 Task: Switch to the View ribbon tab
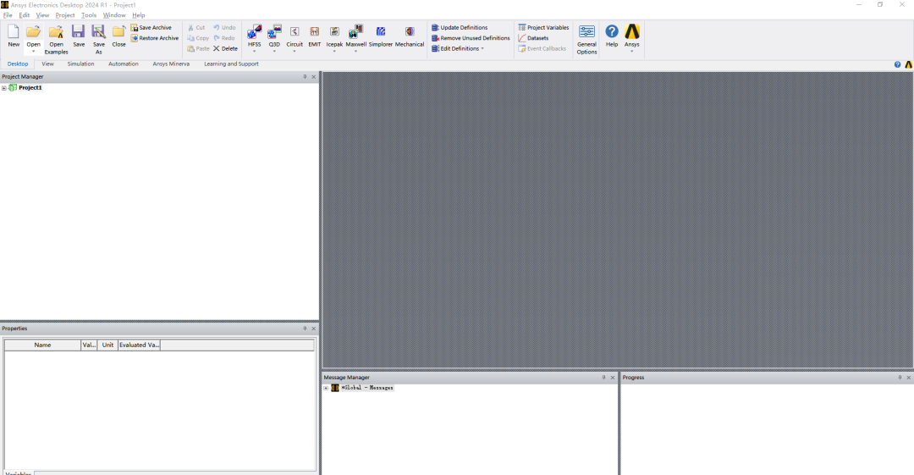coord(47,64)
